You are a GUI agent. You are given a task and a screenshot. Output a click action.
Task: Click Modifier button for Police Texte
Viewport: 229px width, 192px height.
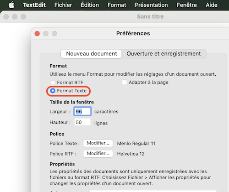click(98, 143)
